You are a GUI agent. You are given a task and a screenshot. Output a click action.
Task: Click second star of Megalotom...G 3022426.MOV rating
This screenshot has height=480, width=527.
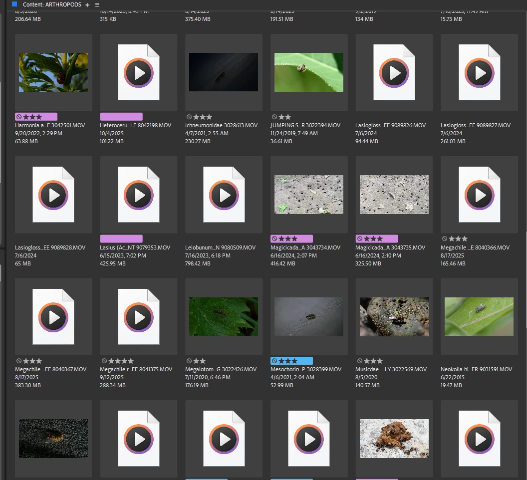(203, 361)
